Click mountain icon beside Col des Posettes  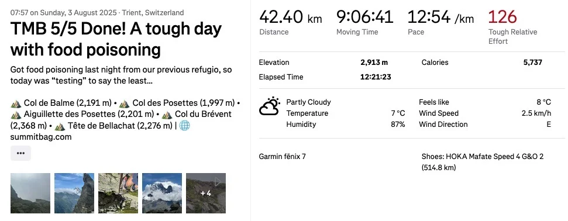click(x=124, y=103)
